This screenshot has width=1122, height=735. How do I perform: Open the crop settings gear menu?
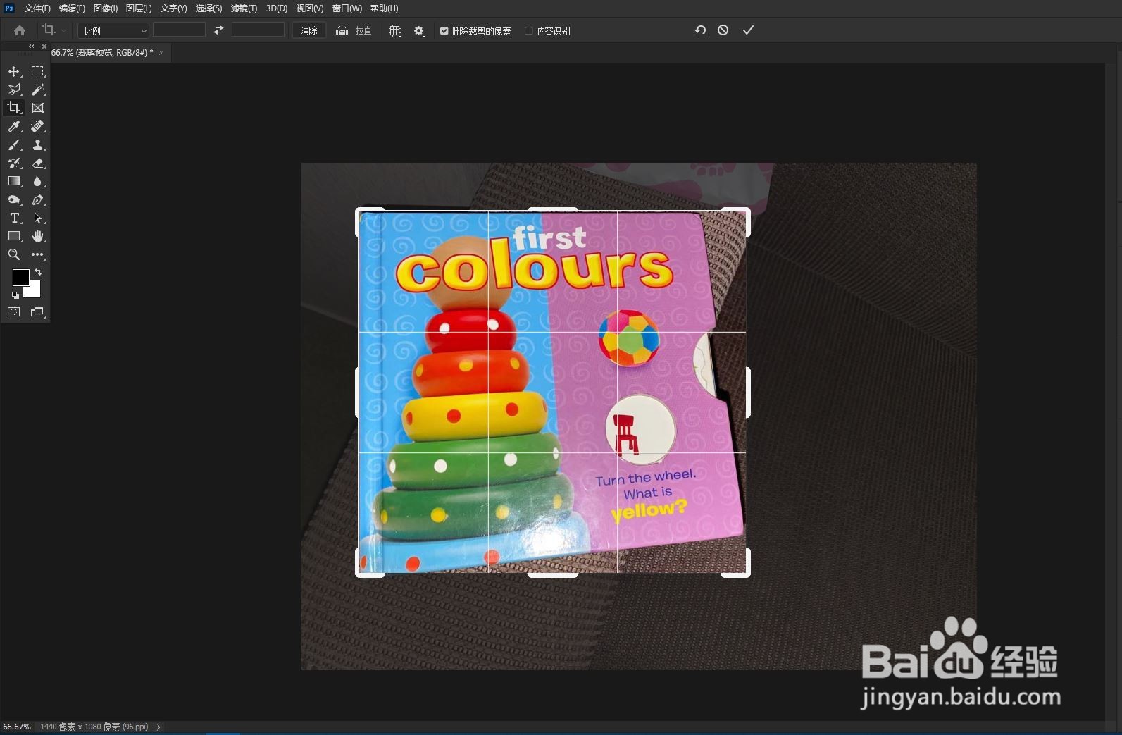point(419,31)
